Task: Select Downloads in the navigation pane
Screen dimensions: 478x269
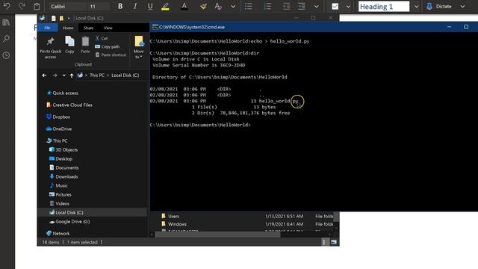Action: 63,176
